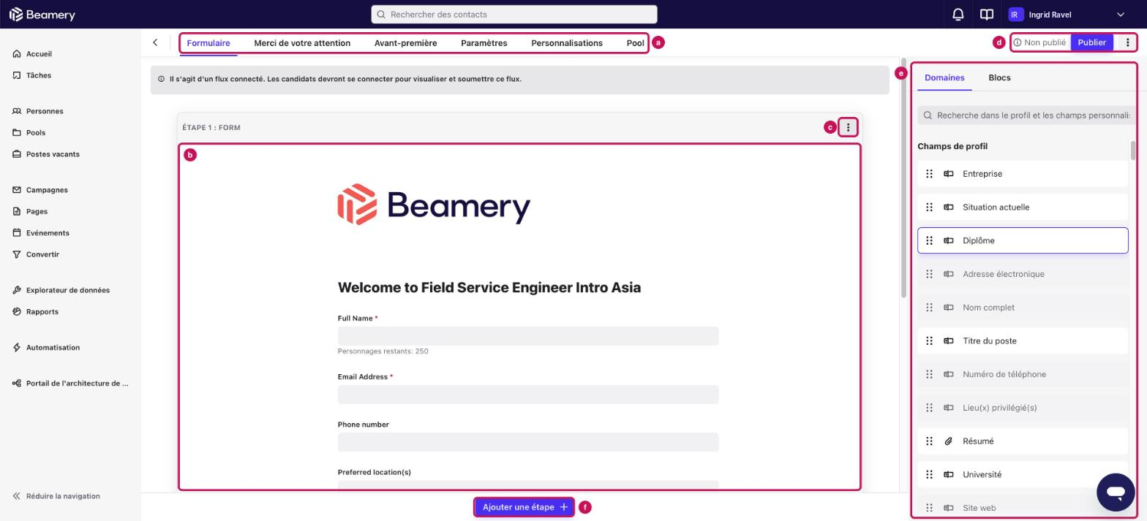The image size is (1147, 521).
Task: Switch to the Blocs tab
Action: [x=999, y=77]
